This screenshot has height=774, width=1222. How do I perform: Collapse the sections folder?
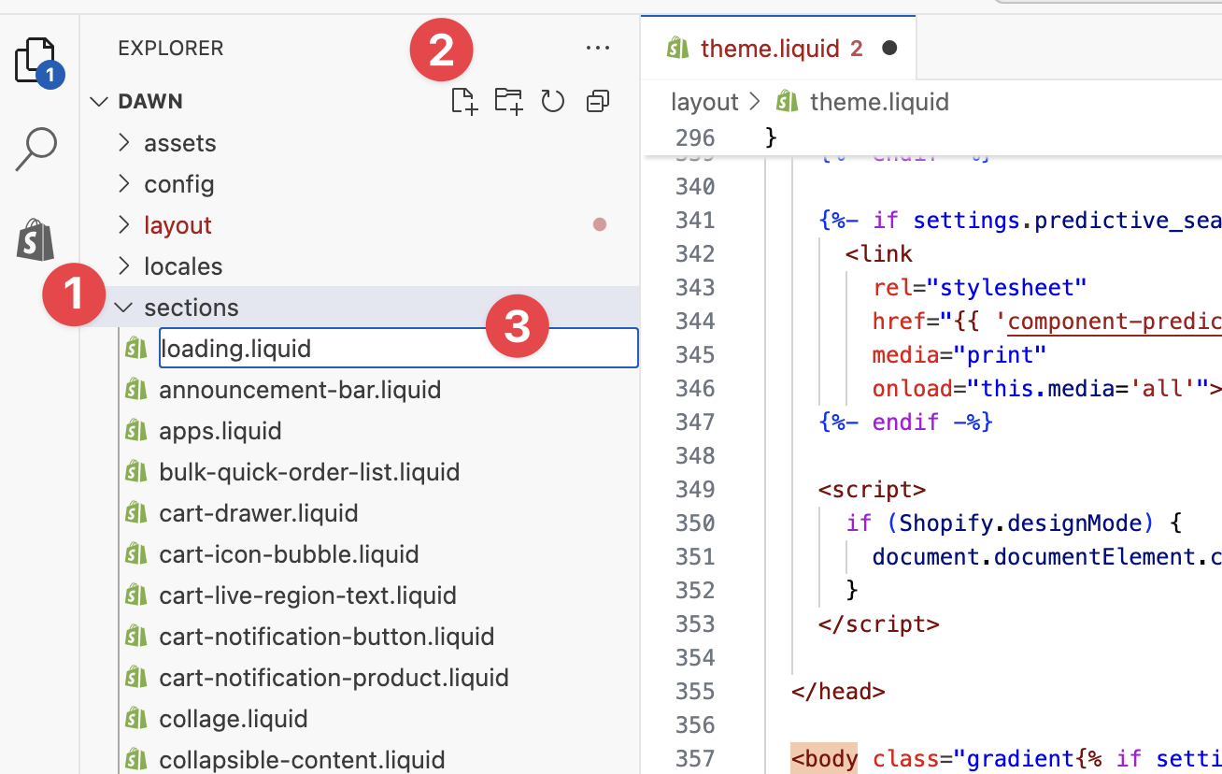coord(191,308)
